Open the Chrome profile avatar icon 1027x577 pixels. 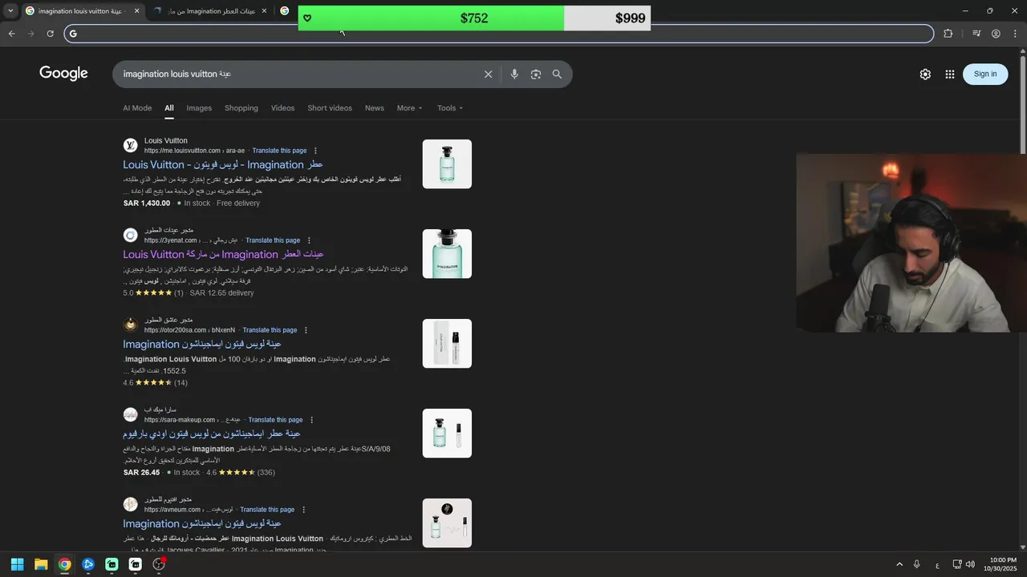point(996,34)
